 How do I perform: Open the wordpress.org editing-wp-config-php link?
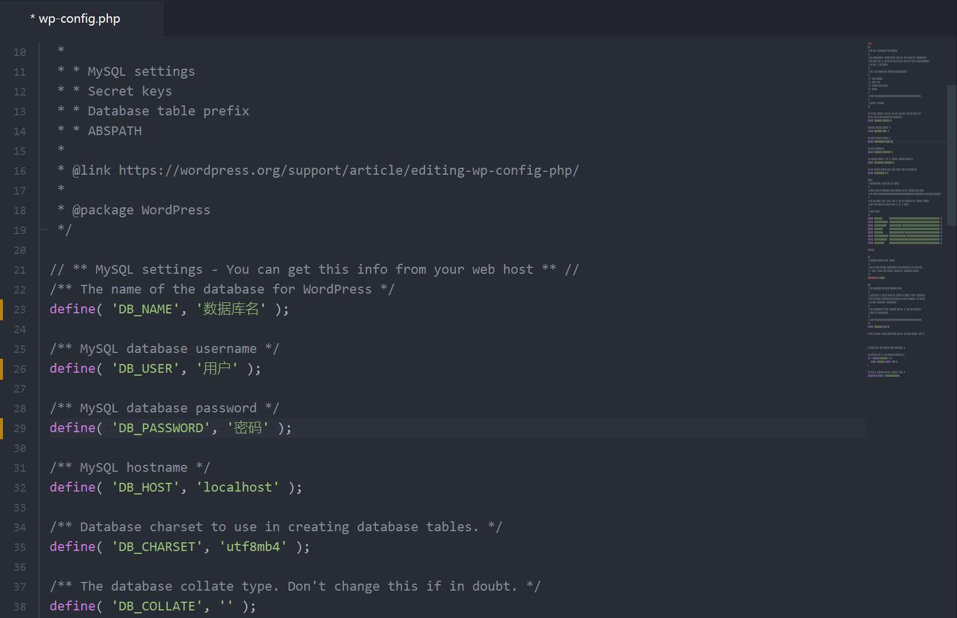[349, 171]
